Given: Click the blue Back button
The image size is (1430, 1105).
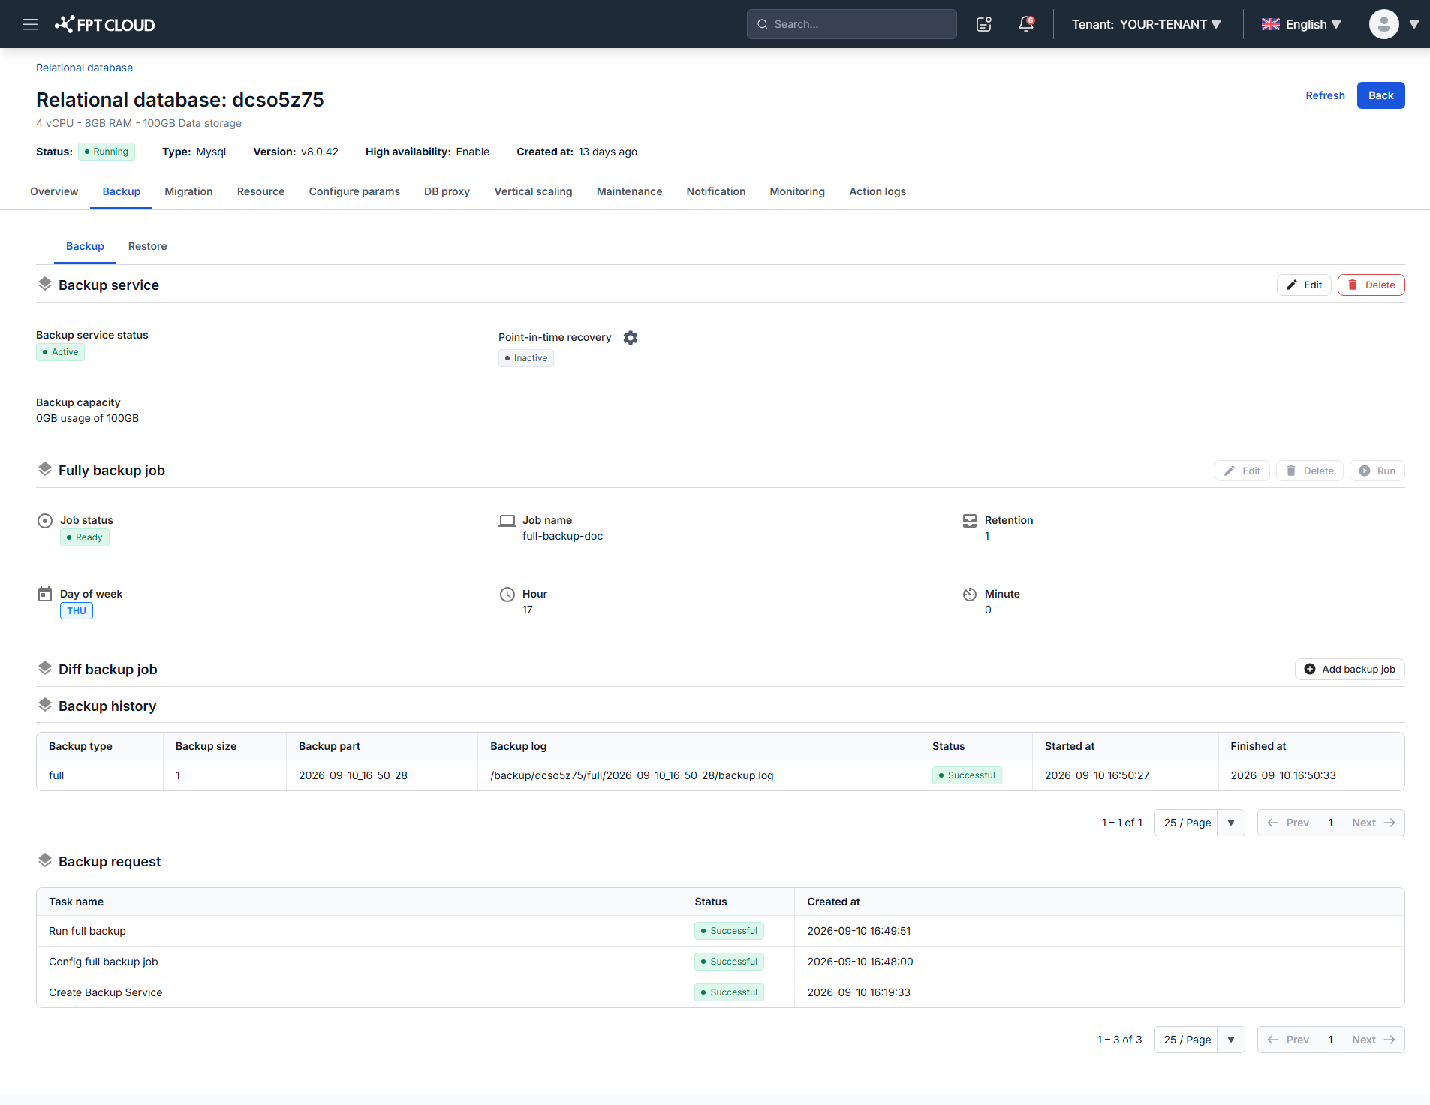Looking at the screenshot, I should pyautogui.click(x=1380, y=95).
